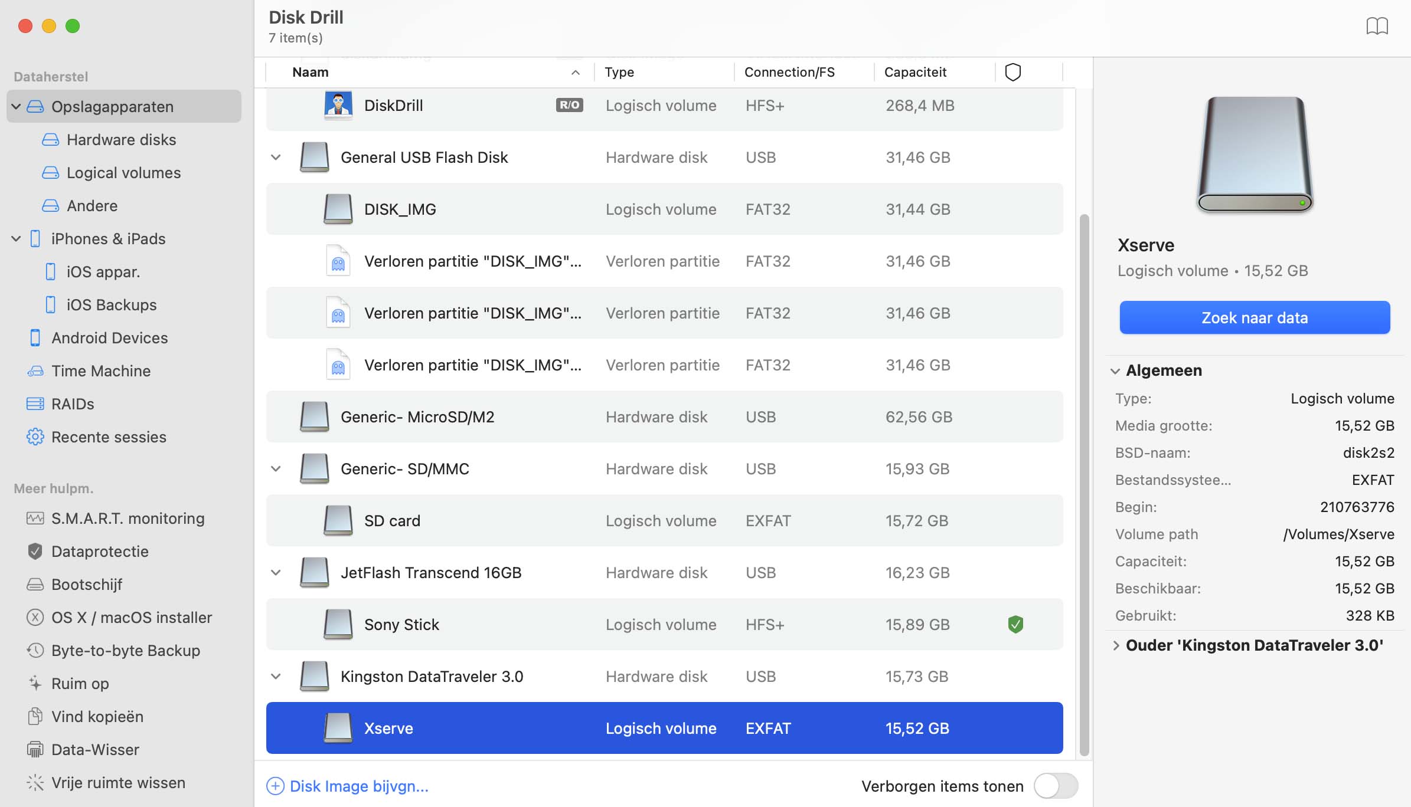The image size is (1411, 807).
Task: Collapse Generic- SD/MMC disk row
Action: coord(276,469)
